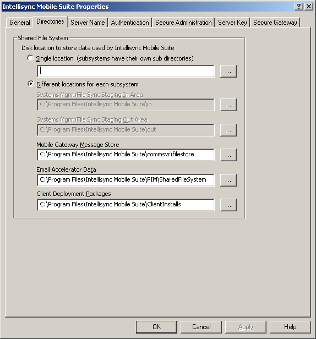The image size is (316, 339).
Task: Browse for Mobile Gateway Message Store folder
Action: point(228,155)
